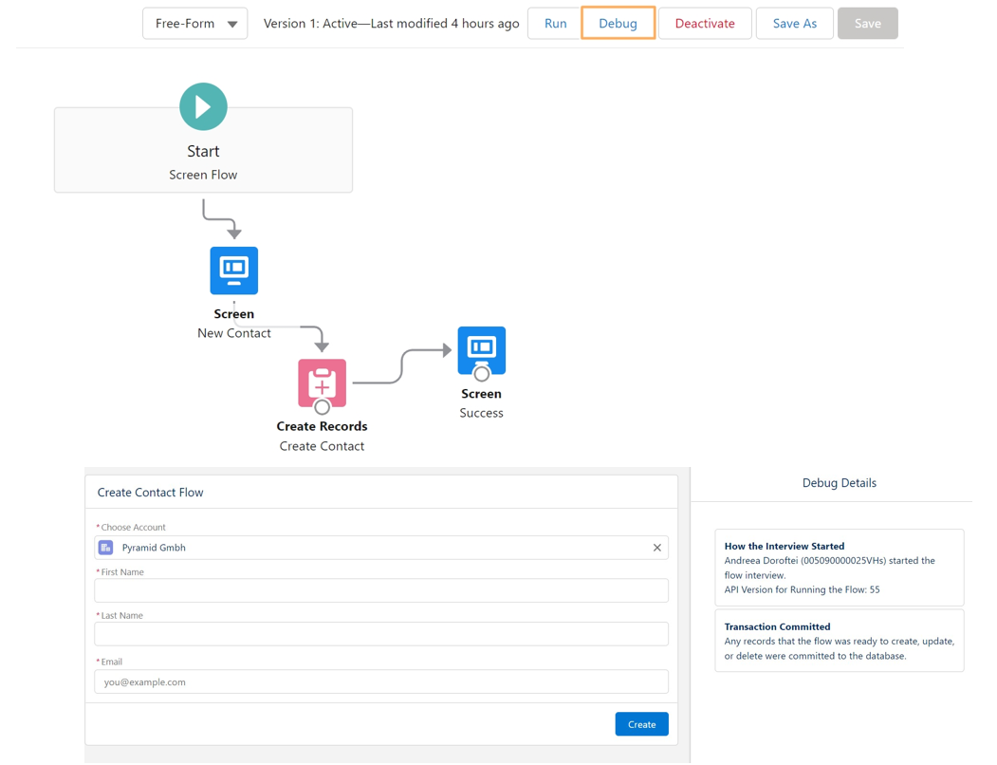This screenshot has height=765, width=997.
Task: Run the flow
Action: pyautogui.click(x=554, y=23)
